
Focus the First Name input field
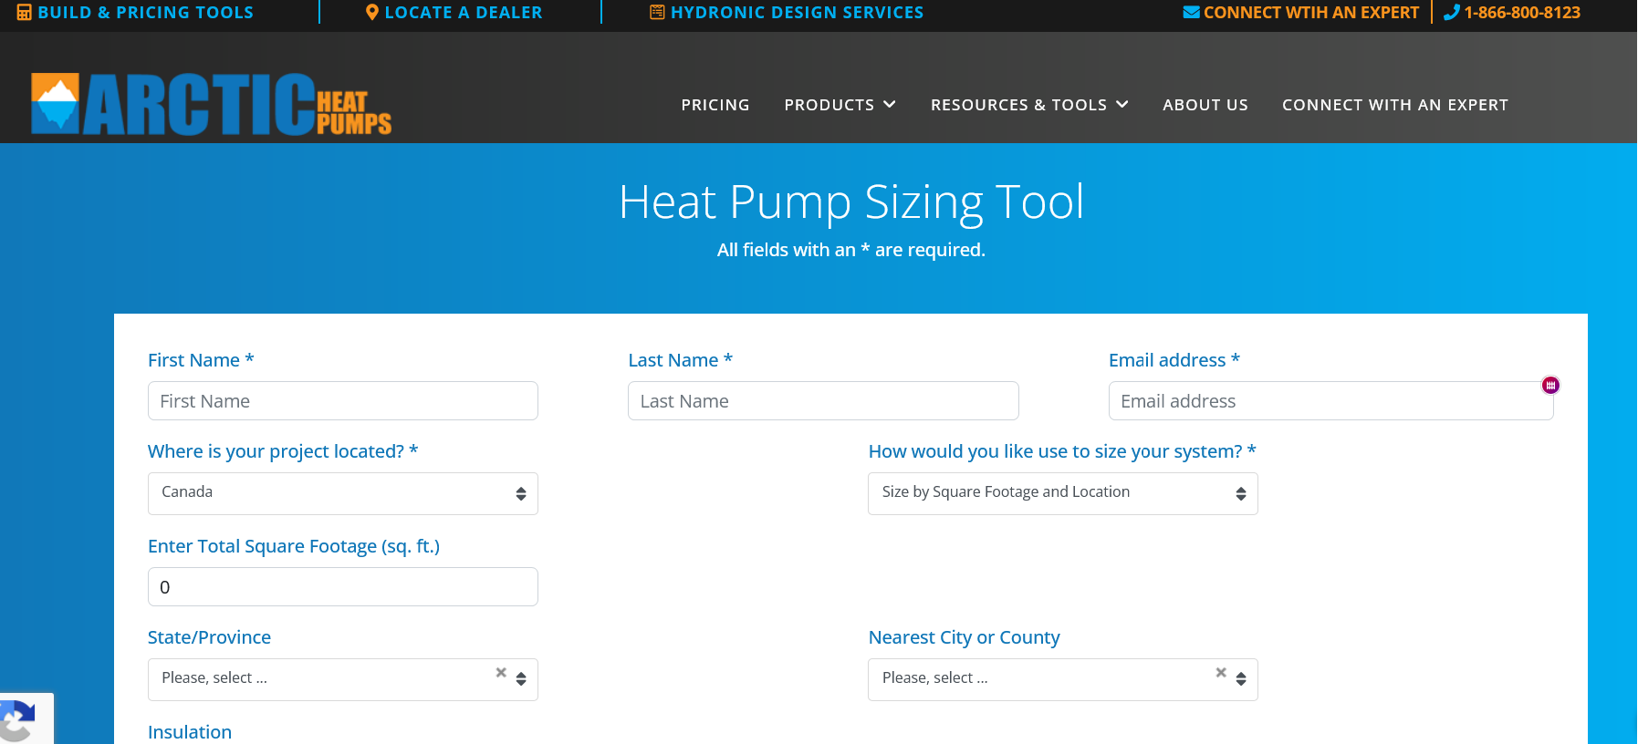click(x=343, y=401)
